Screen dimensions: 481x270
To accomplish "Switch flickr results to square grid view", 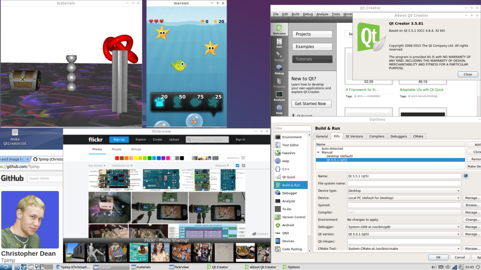I will coord(244,165).
